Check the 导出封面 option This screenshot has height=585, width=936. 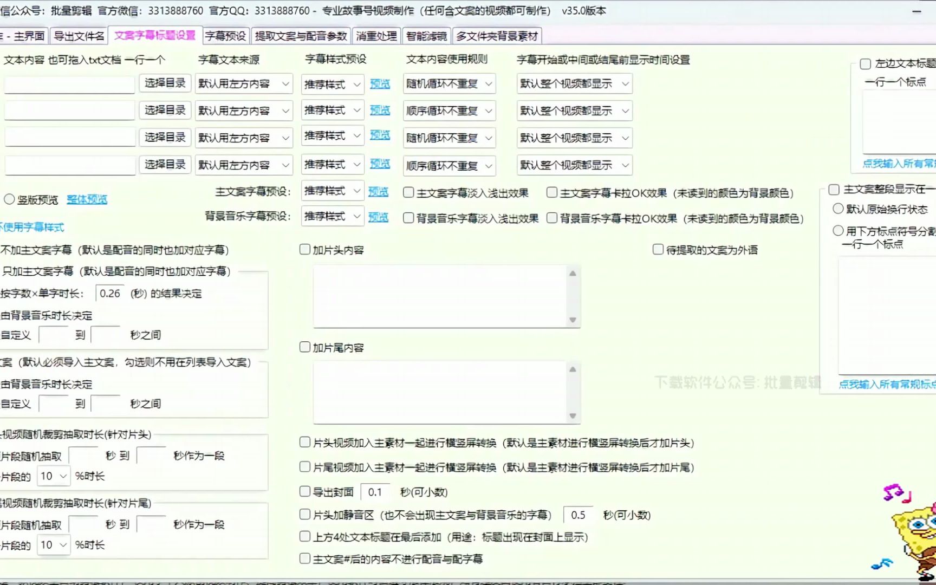coord(304,492)
